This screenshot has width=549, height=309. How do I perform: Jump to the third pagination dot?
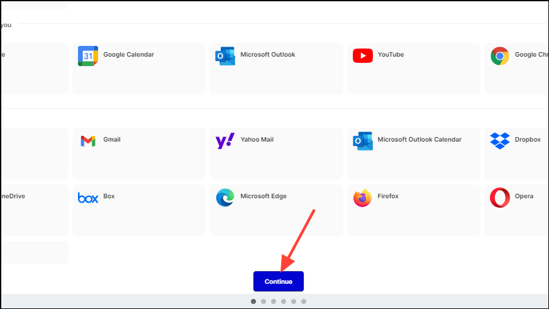(x=274, y=301)
